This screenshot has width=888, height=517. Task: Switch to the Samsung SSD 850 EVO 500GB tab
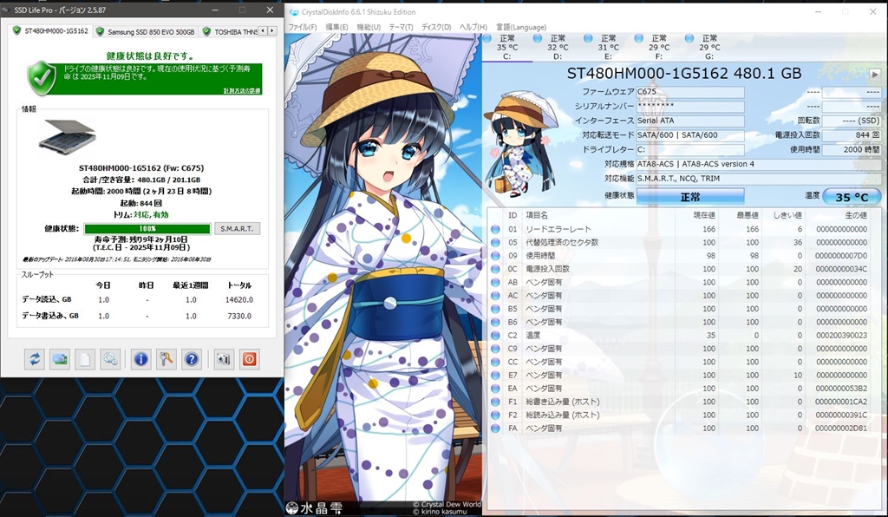pyautogui.click(x=146, y=32)
